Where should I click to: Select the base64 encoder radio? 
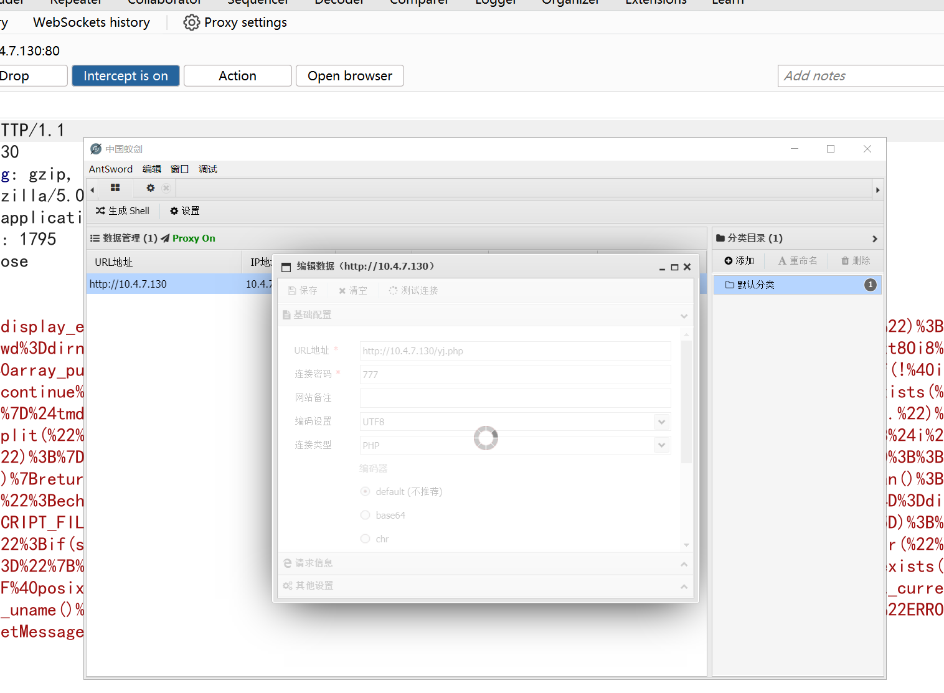[366, 515]
